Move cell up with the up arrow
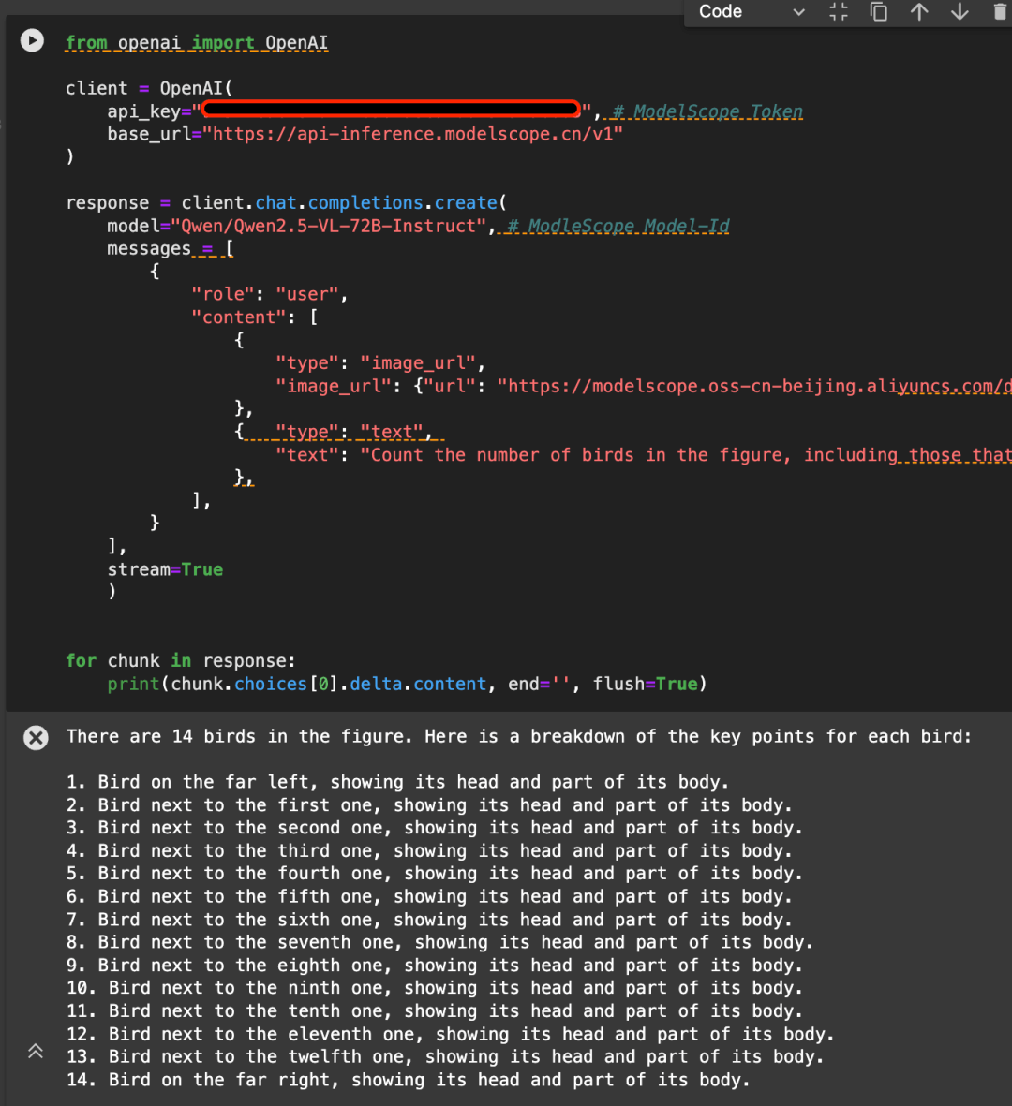 click(x=919, y=12)
